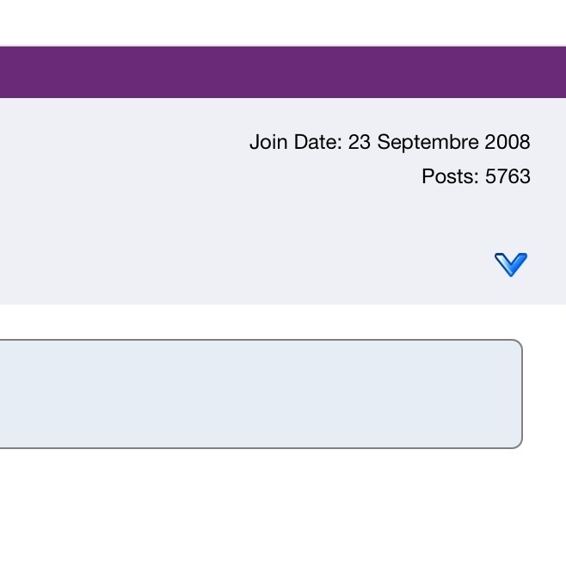Click inside the rounded light-blue quote box
This screenshot has height=585, width=566.
258,394
